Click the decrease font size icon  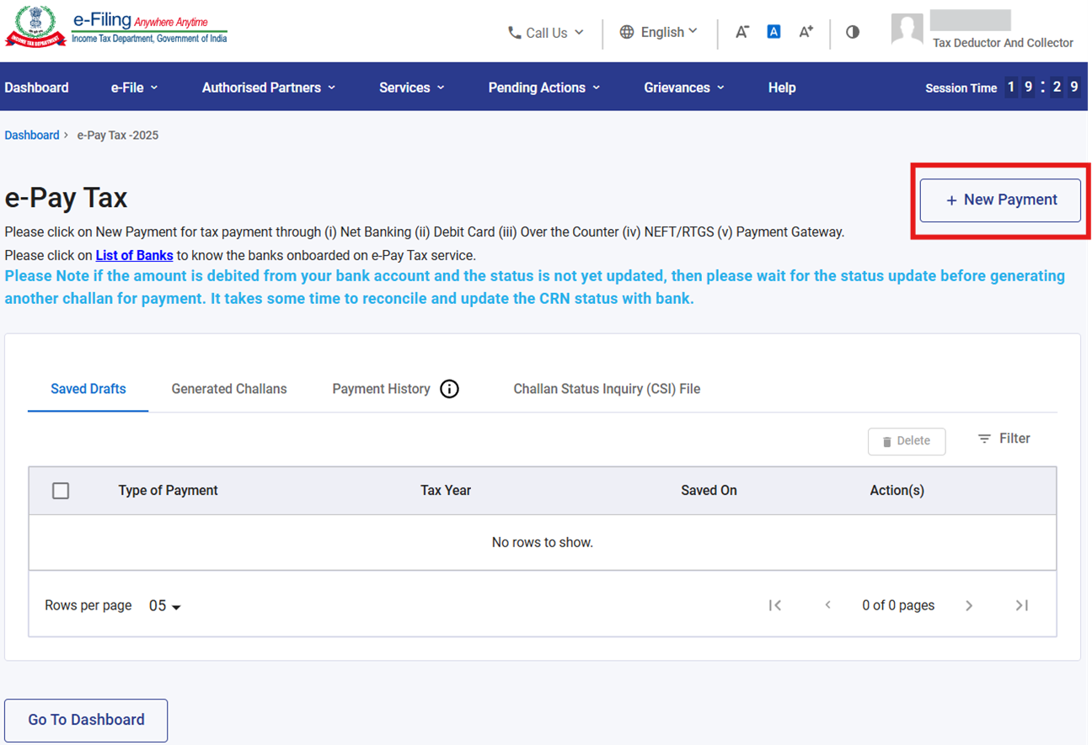pos(741,32)
